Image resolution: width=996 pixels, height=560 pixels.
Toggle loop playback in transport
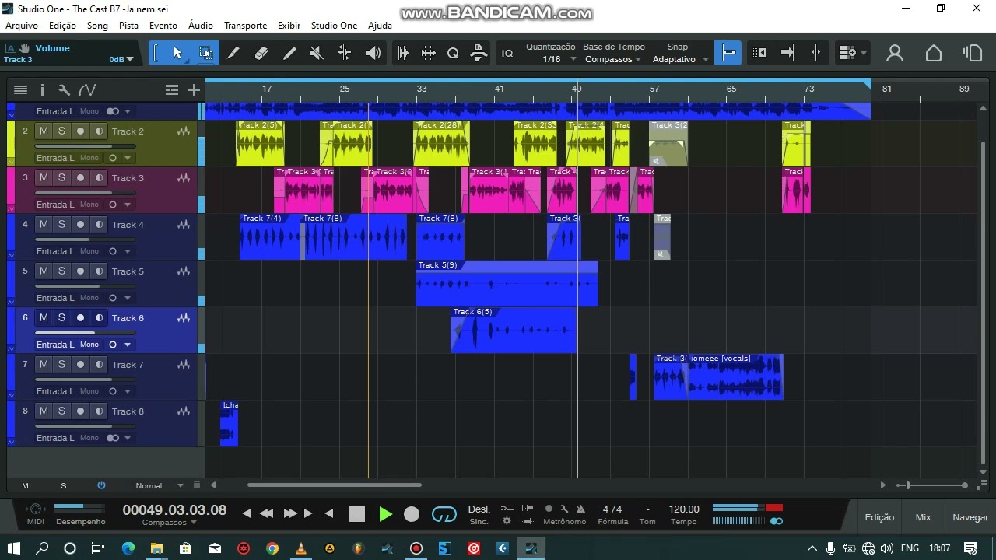click(444, 514)
